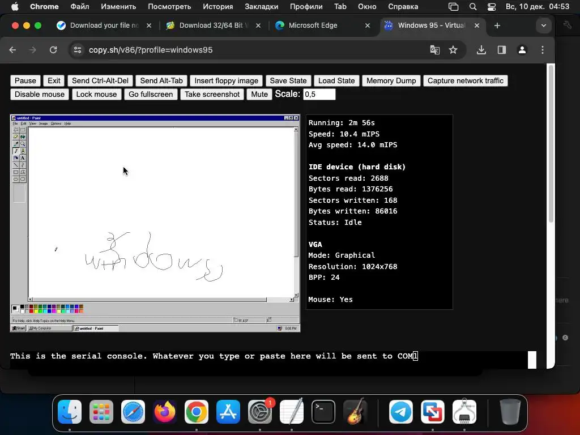Click the Save State button

pos(288,80)
